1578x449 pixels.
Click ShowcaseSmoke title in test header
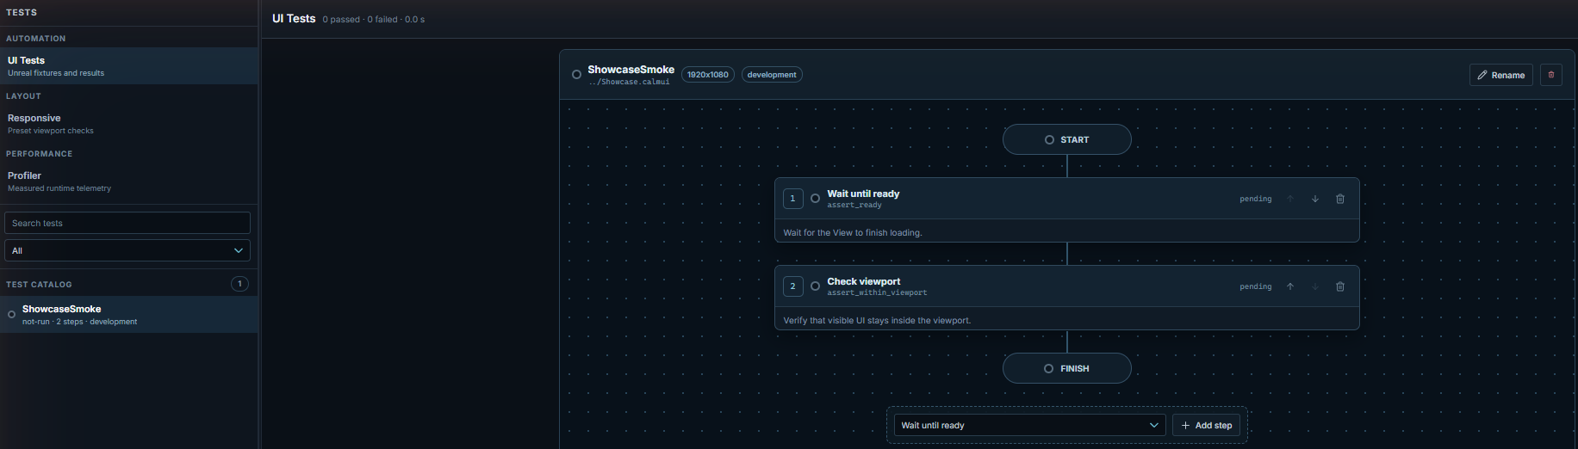(631, 70)
